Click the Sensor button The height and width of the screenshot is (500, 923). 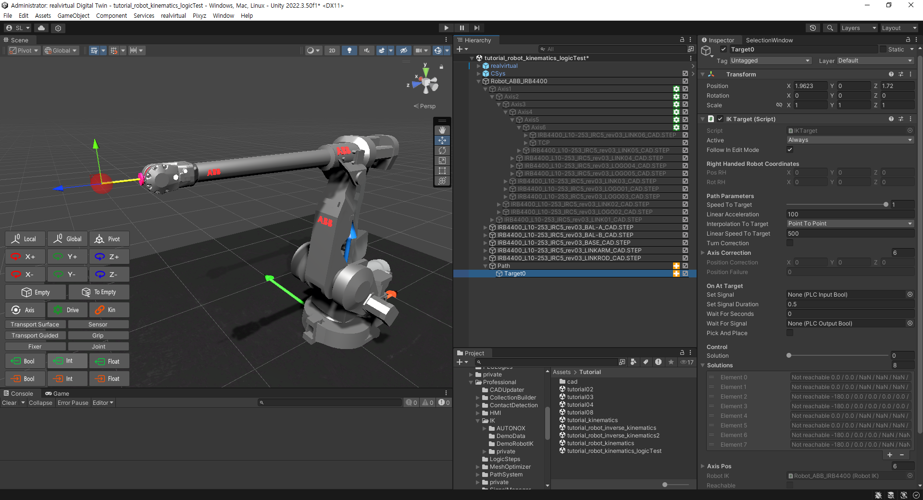tap(98, 325)
